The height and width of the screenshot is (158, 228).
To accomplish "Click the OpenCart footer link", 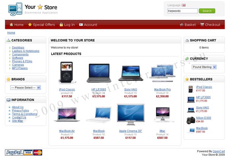I will pyautogui.click(x=219, y=151).
